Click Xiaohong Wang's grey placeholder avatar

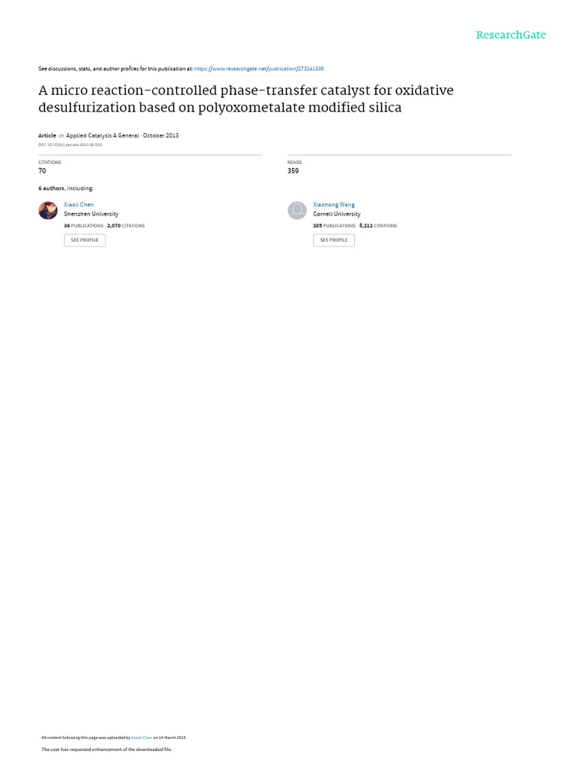tap(297, 210)
